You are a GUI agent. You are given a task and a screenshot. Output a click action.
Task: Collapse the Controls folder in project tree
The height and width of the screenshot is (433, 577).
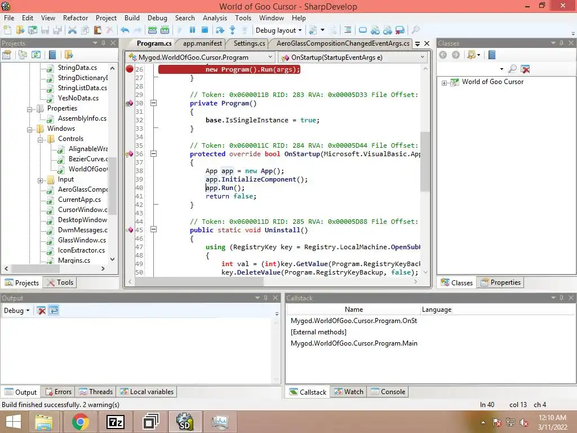40,140
